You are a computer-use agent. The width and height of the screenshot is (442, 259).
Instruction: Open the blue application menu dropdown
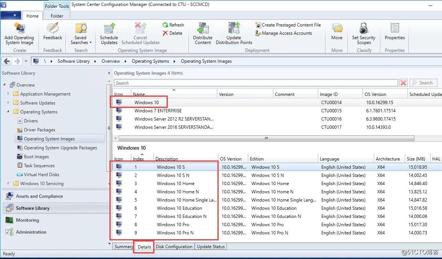[x=11, y=15]
